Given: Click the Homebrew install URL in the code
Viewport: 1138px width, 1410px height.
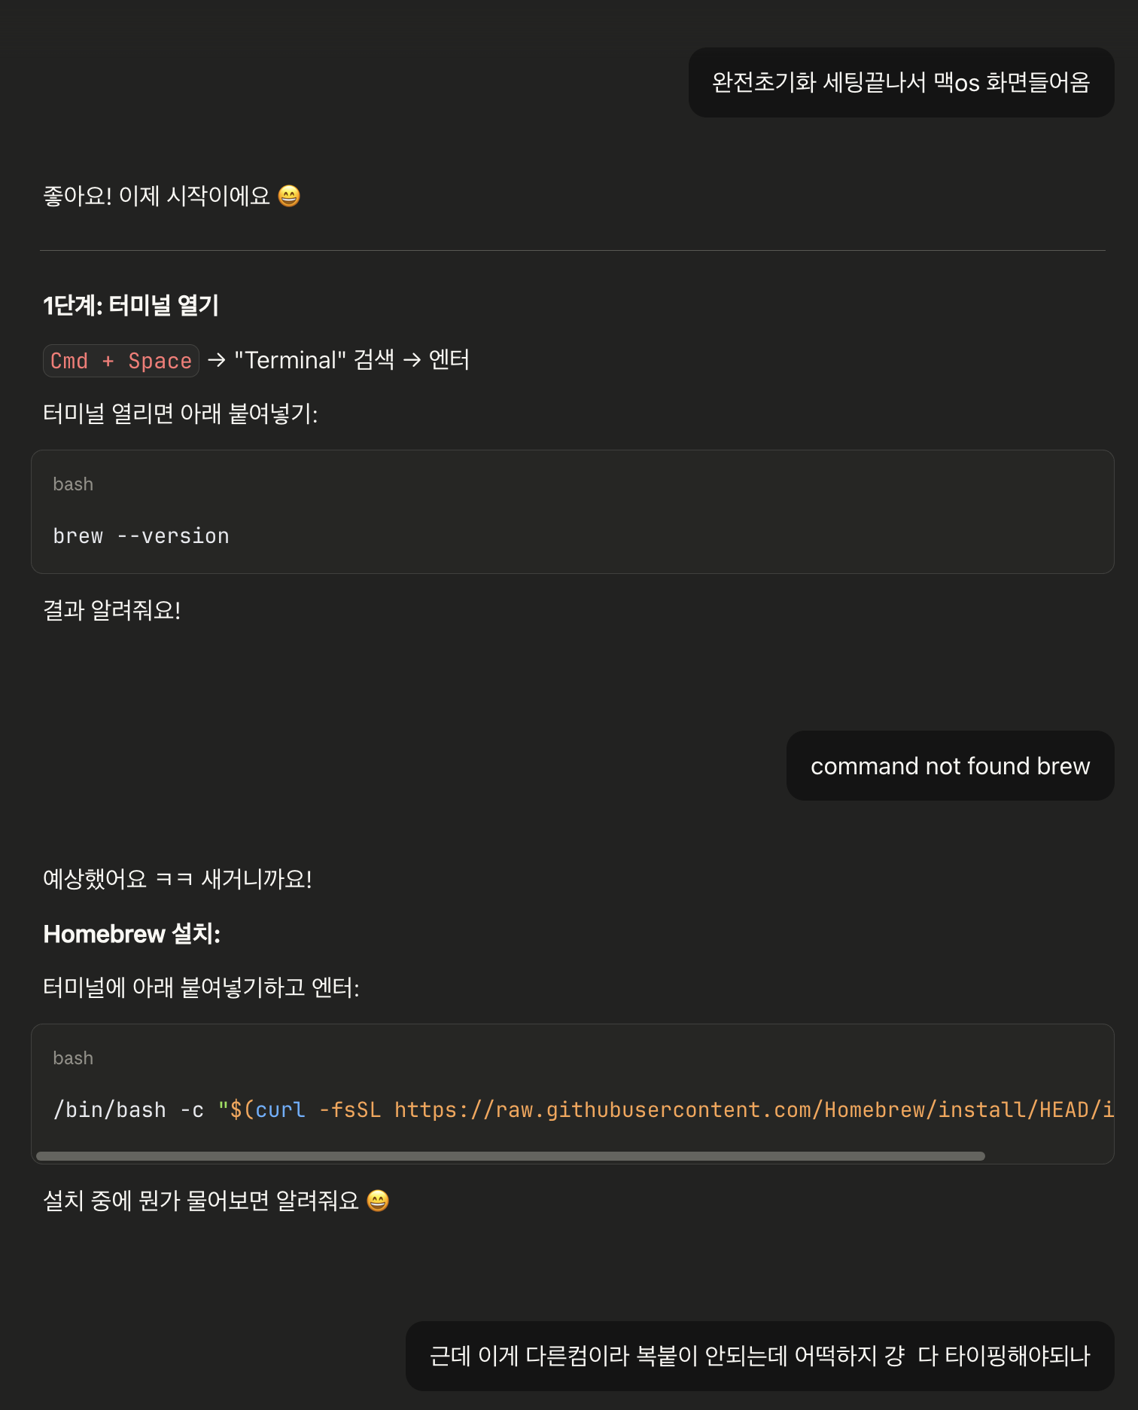Looking at the screenshot, I should click(753, 1110).
